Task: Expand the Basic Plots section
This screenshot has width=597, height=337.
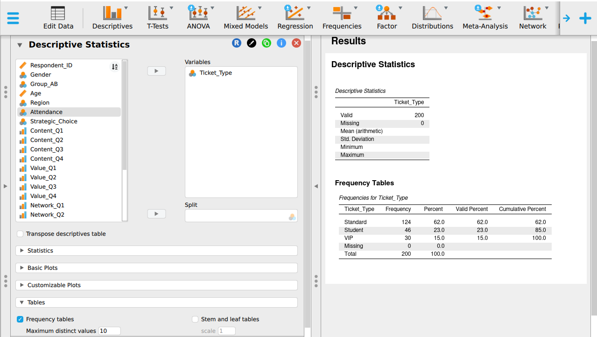Action: coord(157,268)
